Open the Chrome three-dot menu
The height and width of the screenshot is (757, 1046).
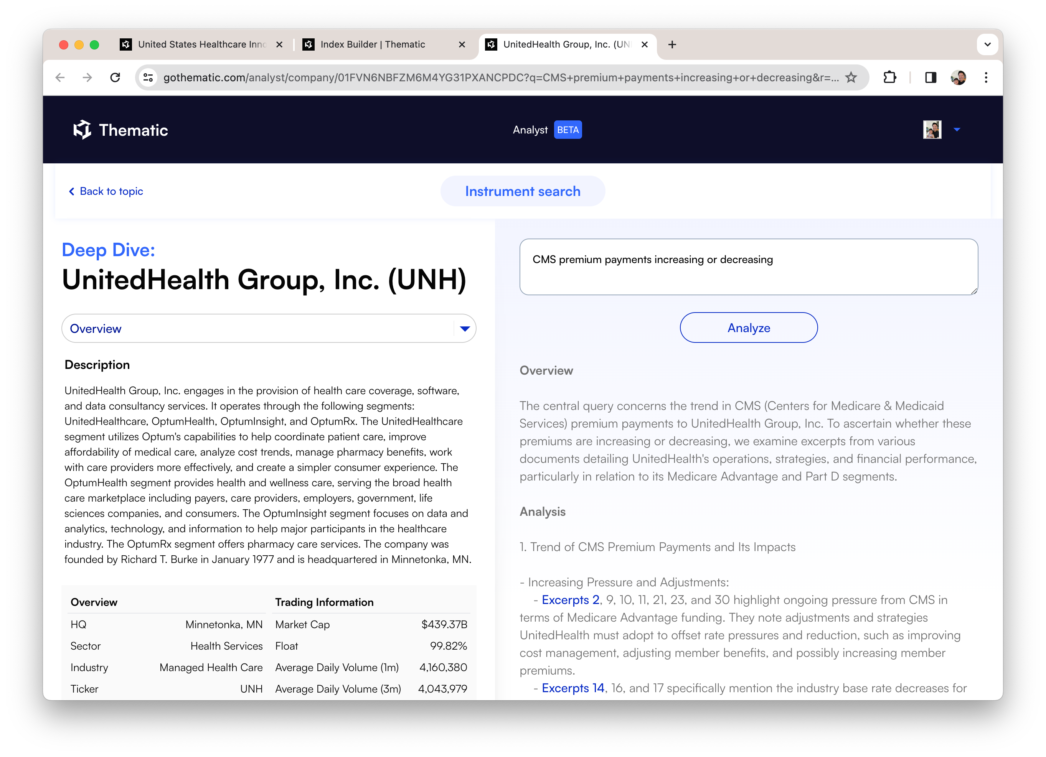986,77
